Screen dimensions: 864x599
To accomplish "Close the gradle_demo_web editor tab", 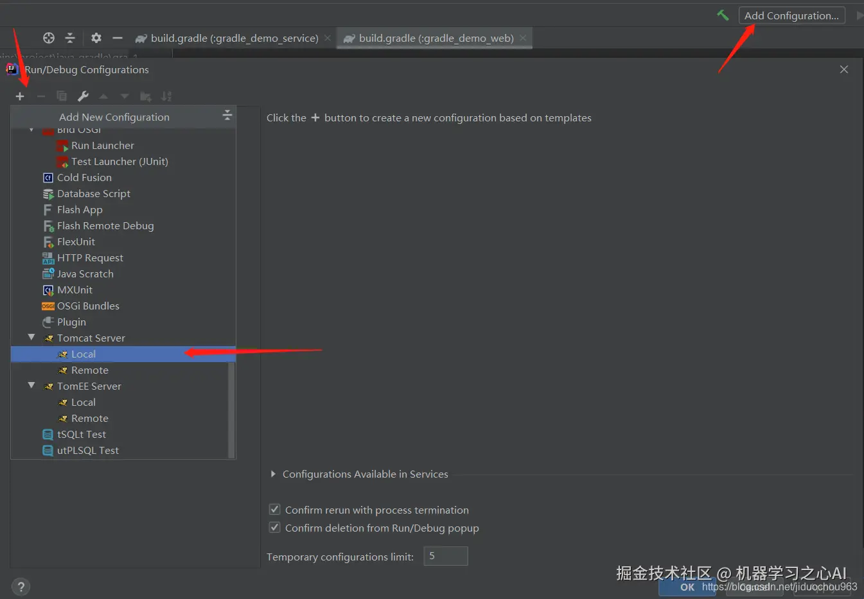I will point(523,38).
